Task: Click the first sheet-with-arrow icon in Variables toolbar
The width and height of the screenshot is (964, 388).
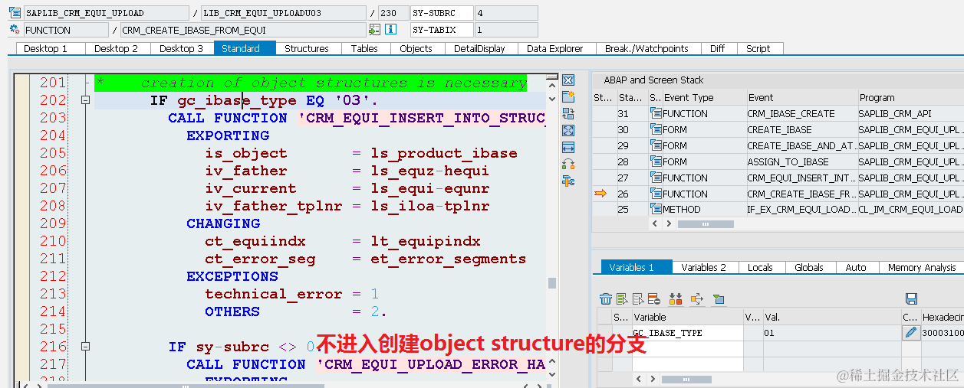Action: (622, 298)
